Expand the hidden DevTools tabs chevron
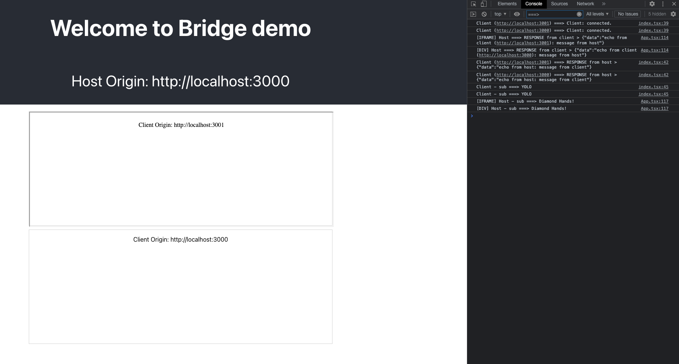Image resolution: width=679 pixels, height=364 pixels. pyautogui.click(x=604, y=4)
